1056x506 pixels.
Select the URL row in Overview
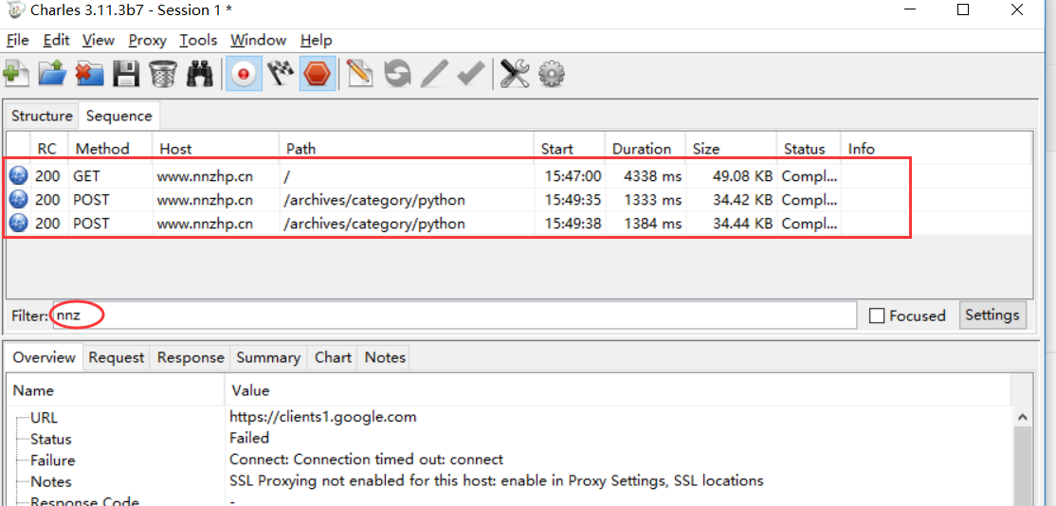pyautogui.click(x=509, y=417)
